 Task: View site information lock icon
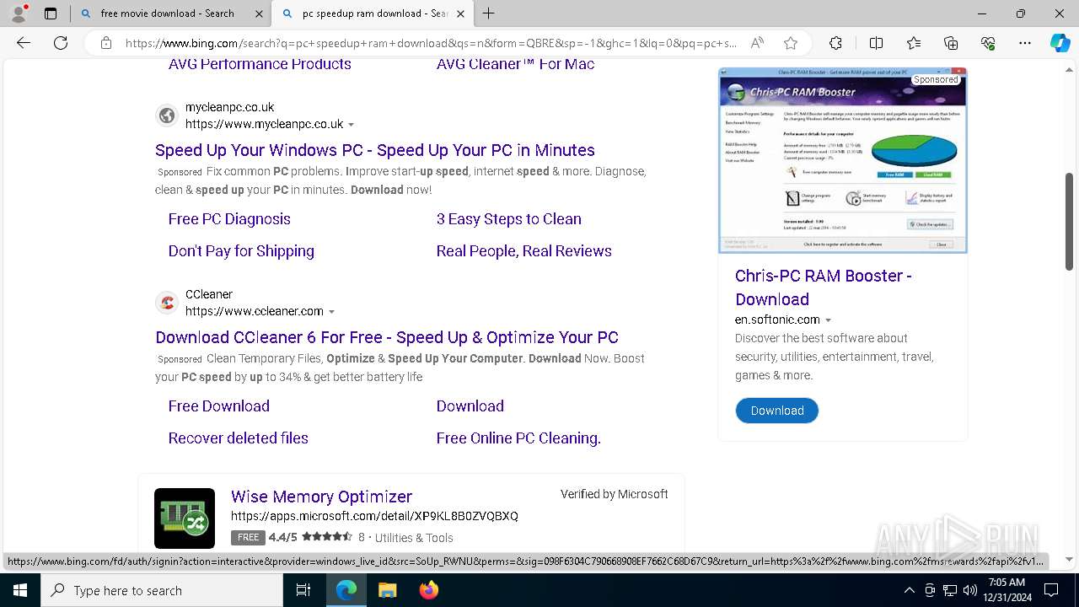pos(106,43)
